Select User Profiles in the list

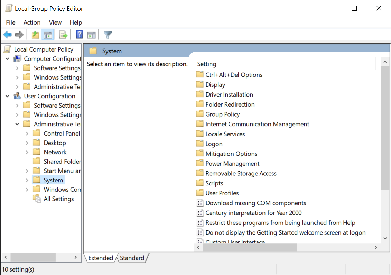222,193
